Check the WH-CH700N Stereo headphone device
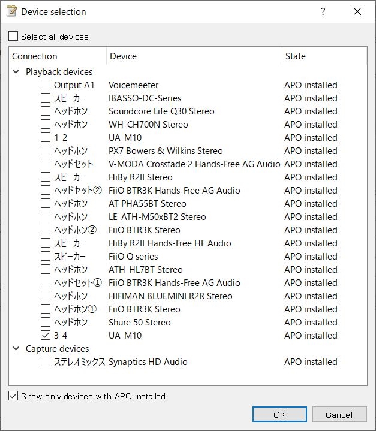This screenshot has width=376, height=431. click(x=46, y=125)
